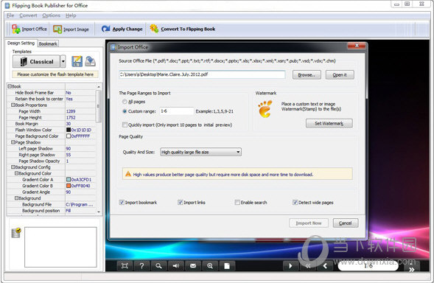
Task: Pick Page Background Color swatch 0xFFFFFF
Action: pos(69,136)
